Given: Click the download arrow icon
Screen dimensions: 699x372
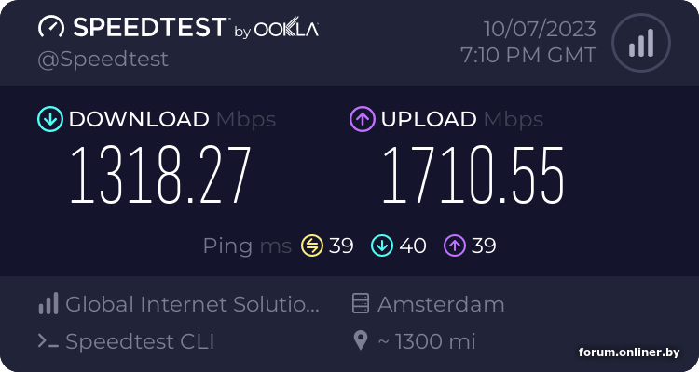Looking at the screenshot, I should point(49,119).
